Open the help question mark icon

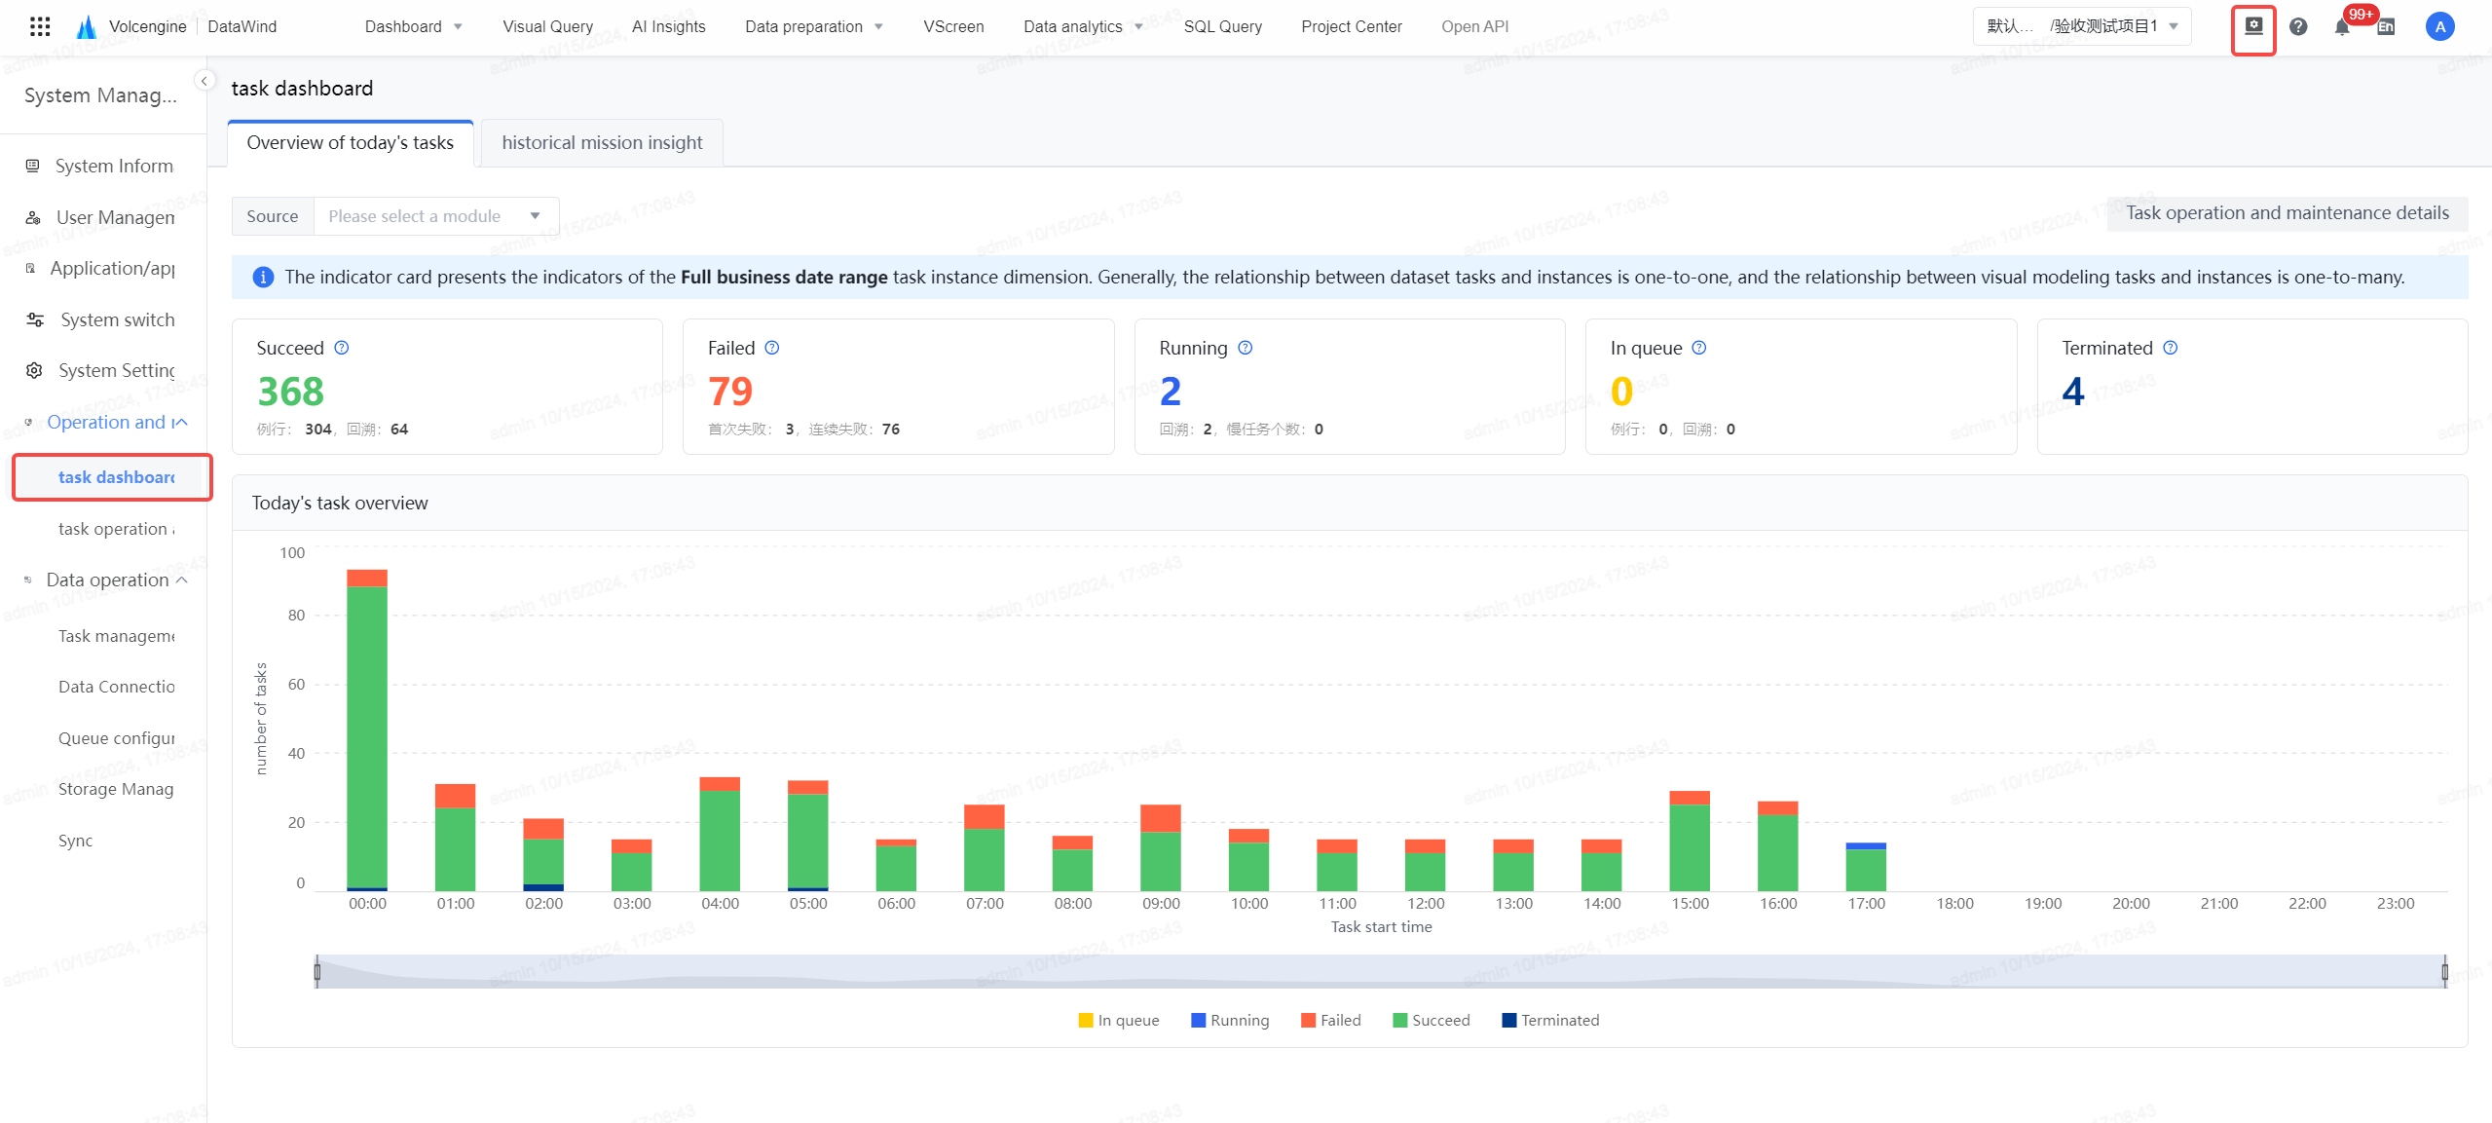(x=2298, y=26)
